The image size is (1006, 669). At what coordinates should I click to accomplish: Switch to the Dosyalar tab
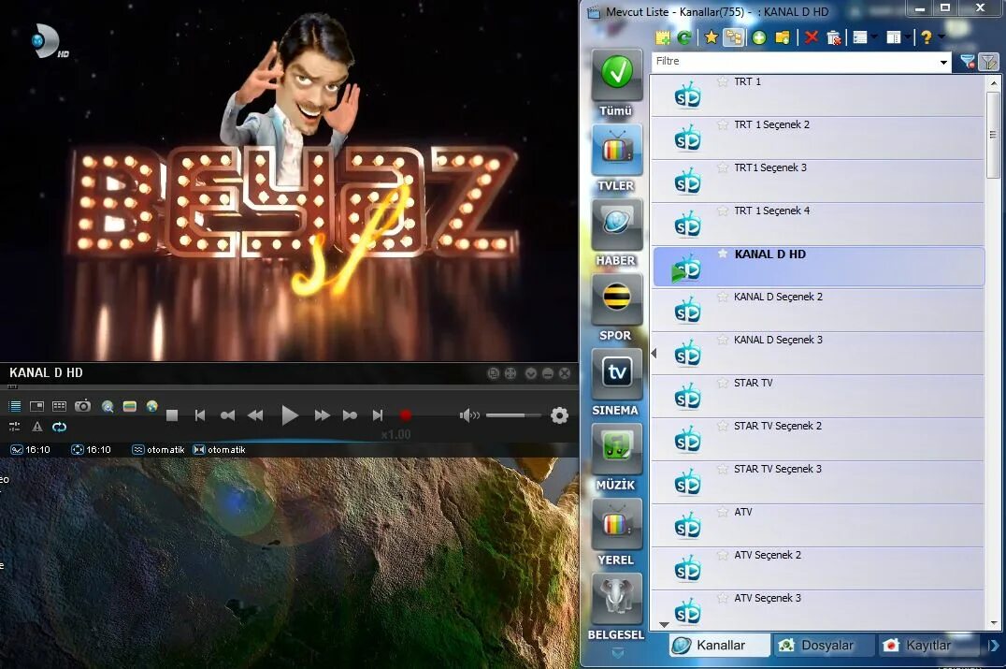825,645
